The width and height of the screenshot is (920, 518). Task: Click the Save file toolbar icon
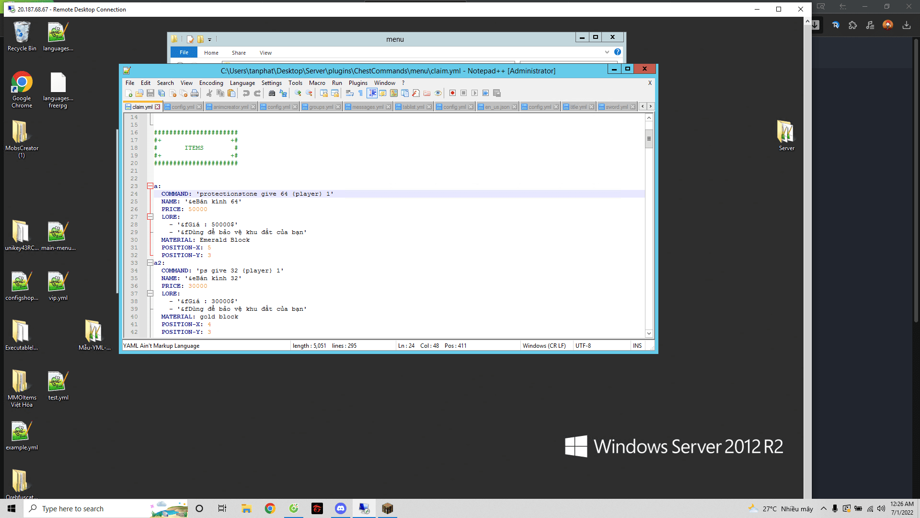point(150,93)
